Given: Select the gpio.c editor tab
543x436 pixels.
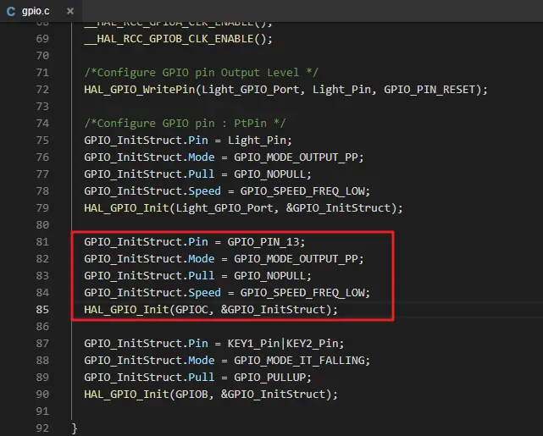Looking at the screenshot, I should (41, 11).
